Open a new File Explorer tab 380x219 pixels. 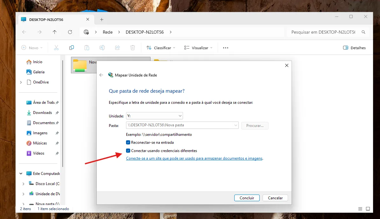click(102, 20)
